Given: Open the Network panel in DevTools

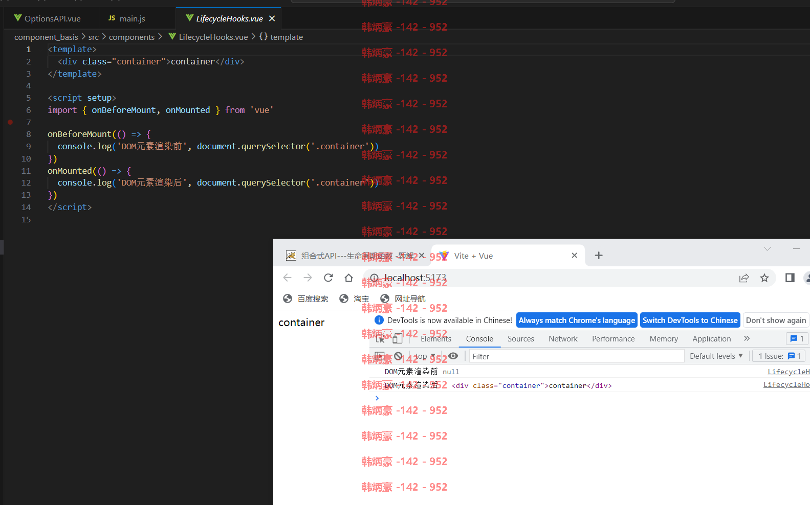Looking at the screenshot, I should tap(563, 339).
